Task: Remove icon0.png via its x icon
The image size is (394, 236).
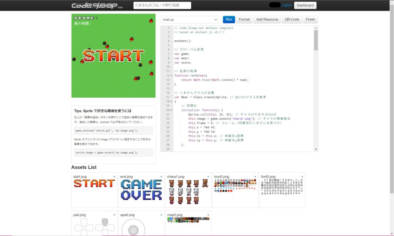Action: point(255,177)
